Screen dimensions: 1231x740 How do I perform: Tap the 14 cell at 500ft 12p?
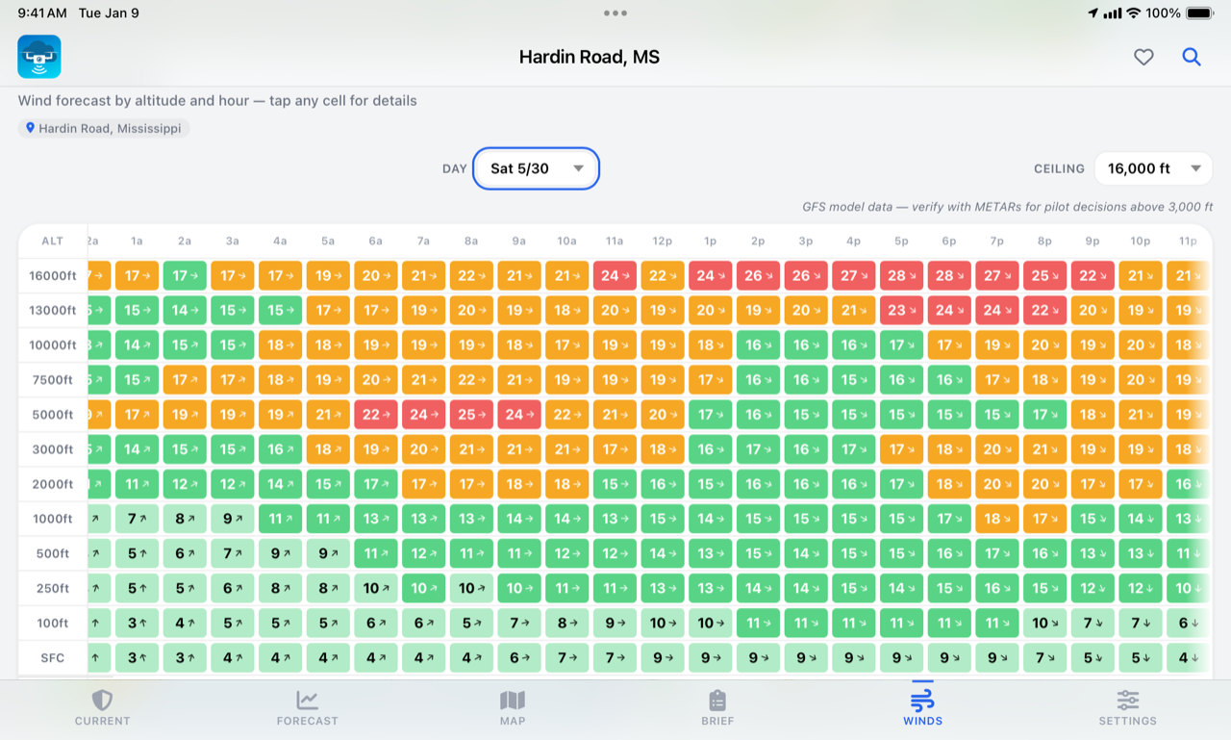pos(663,553)
